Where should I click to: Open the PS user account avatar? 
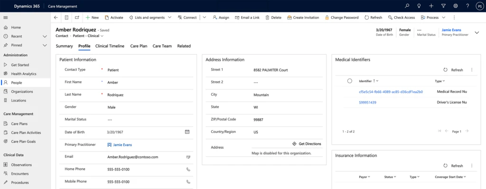(479, 6)
